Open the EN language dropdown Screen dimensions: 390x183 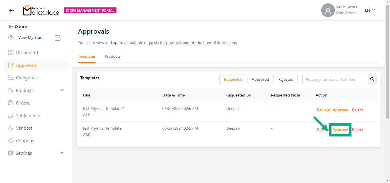tap(370, 10)
